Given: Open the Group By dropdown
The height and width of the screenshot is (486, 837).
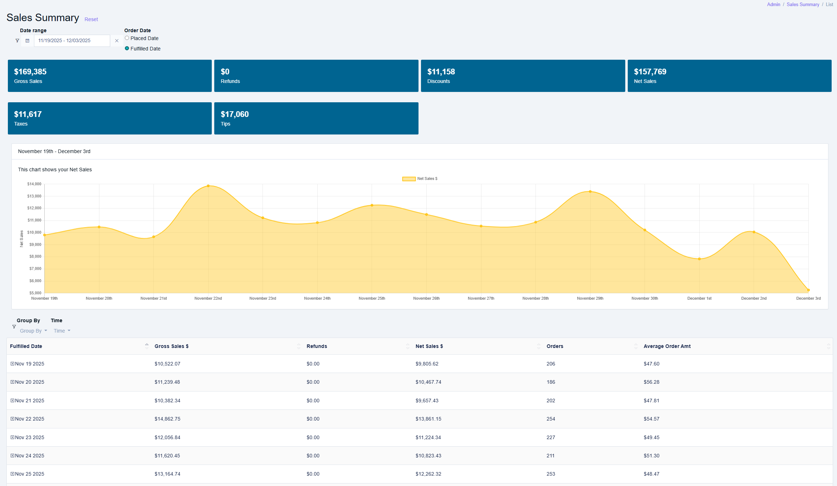Looking at the screenshot, I should (x=33, y=331).
